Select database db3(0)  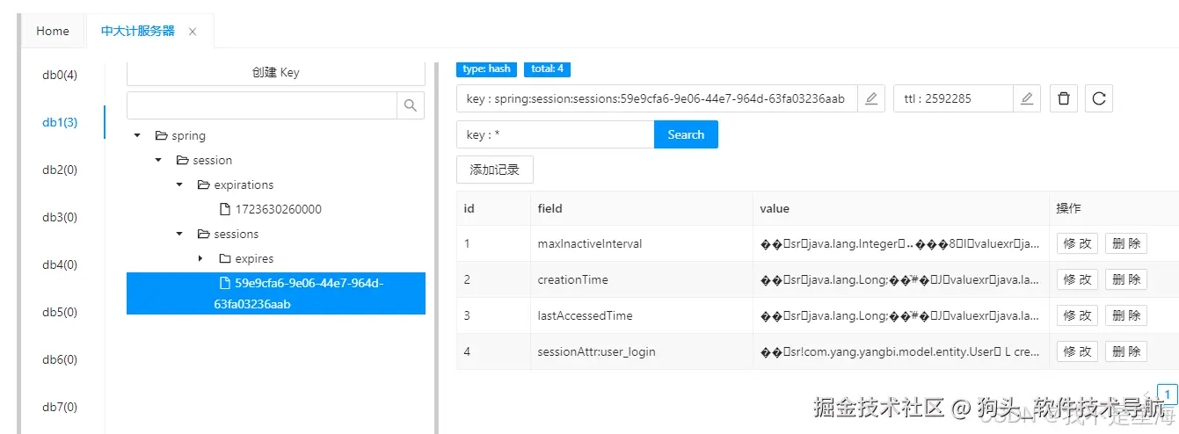[60, 217]
